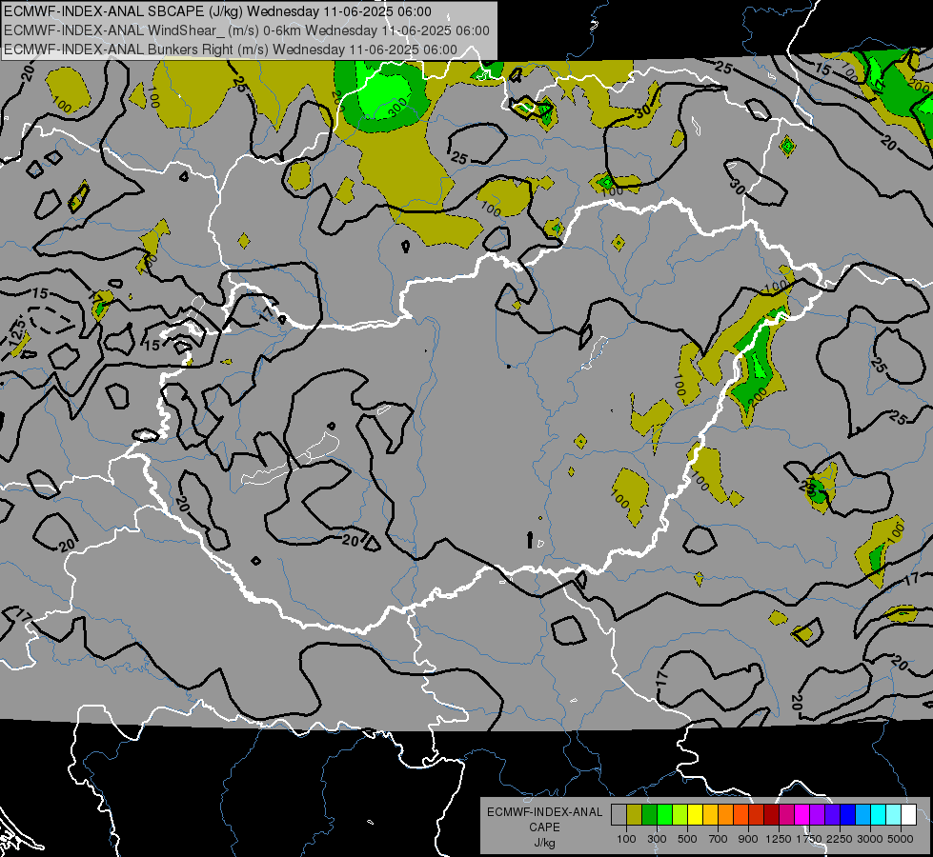Click the legend tick label 1250
This screenshot has width=933, height=857.
[779, 839]
